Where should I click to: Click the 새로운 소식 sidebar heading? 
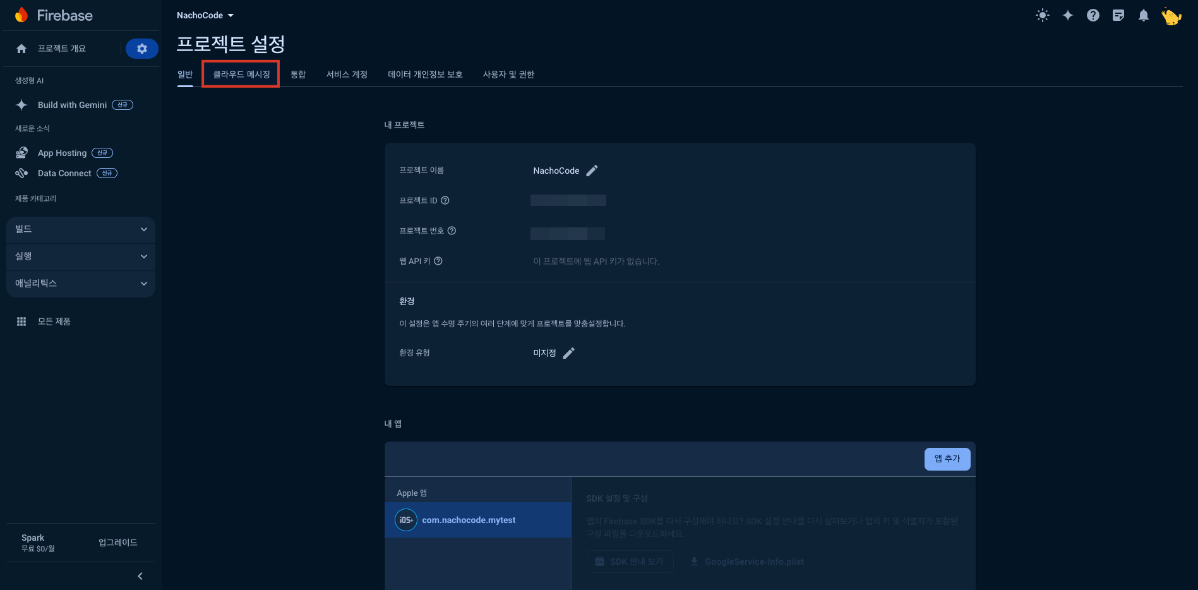click(x=32, y=129)
